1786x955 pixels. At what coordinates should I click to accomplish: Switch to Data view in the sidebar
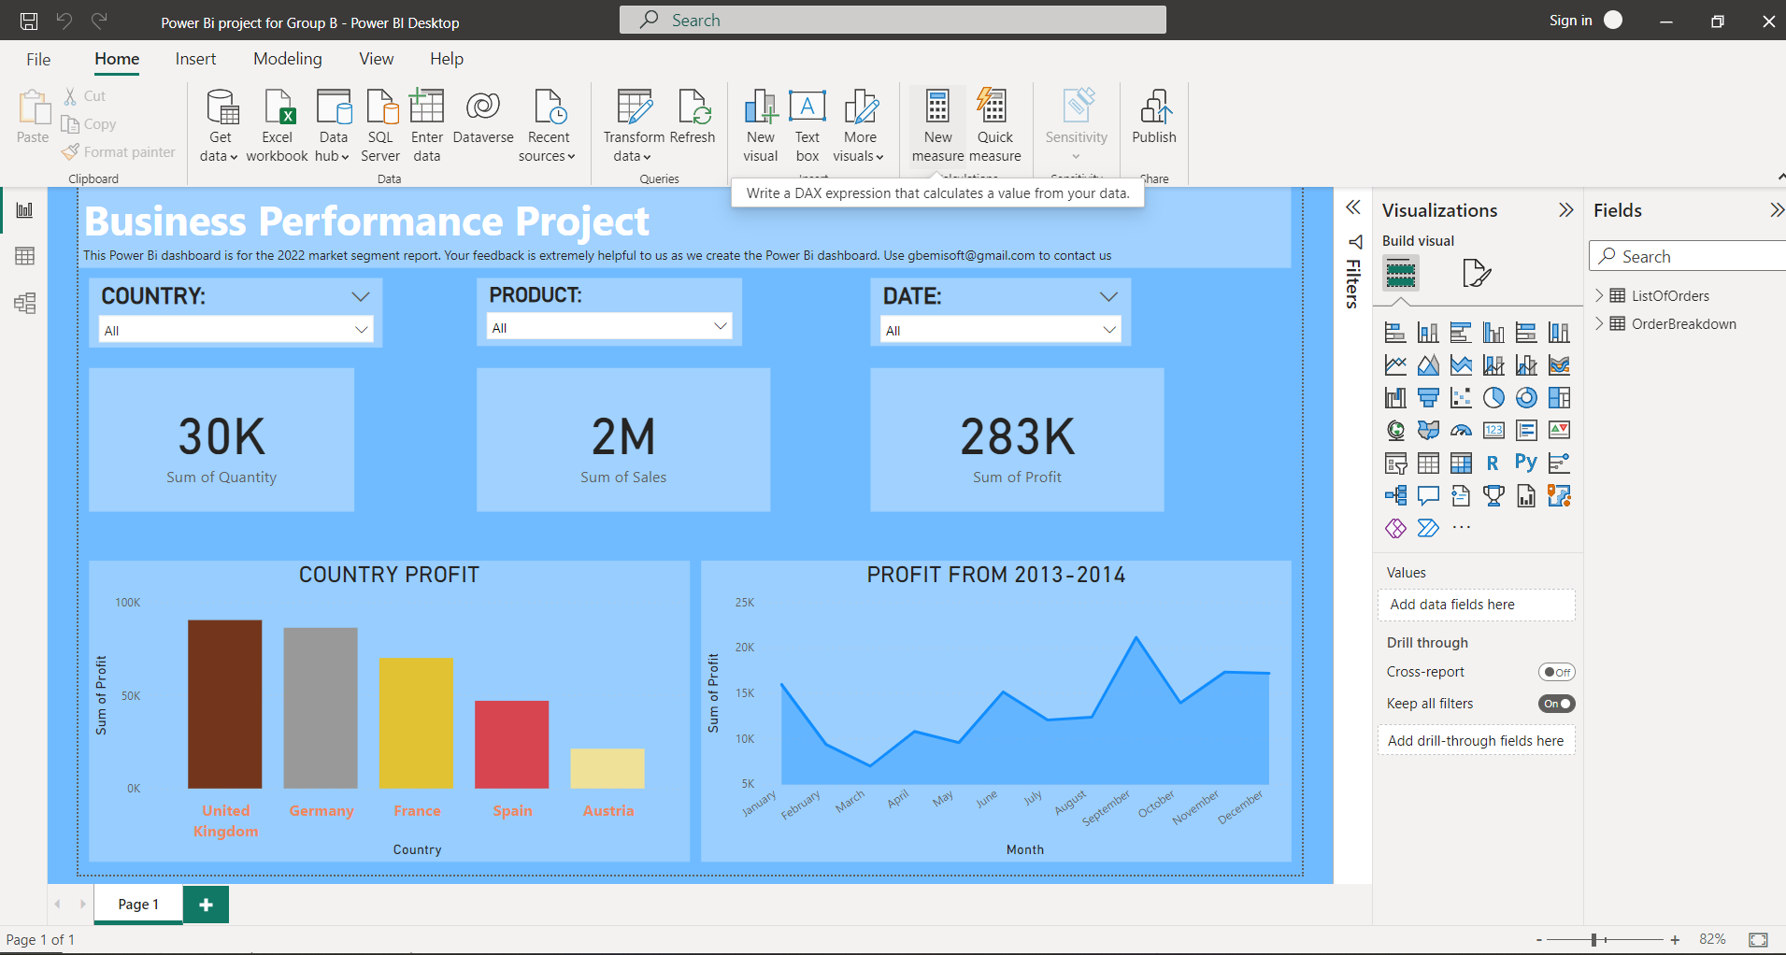point(25,255)
